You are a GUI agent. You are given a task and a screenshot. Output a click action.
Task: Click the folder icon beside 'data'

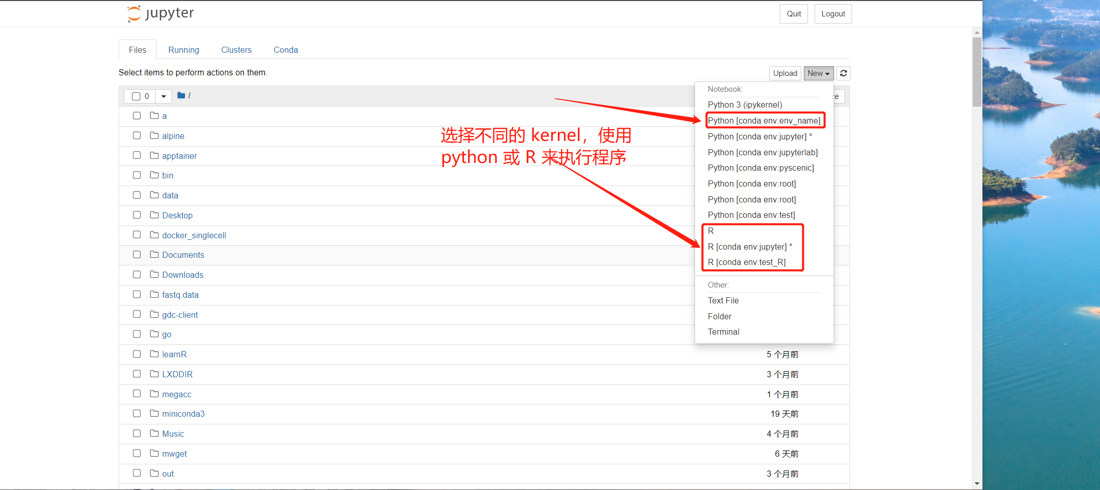(155, 195)
